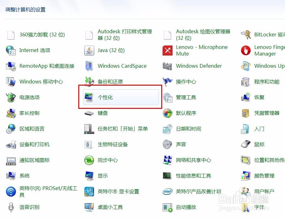Open the 网络和共享中心 icon

pyautogui.click(x=168, y=160)
